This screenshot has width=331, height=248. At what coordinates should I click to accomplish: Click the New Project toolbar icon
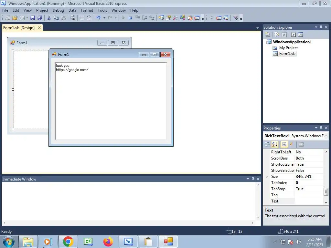[x=8, y=18]
